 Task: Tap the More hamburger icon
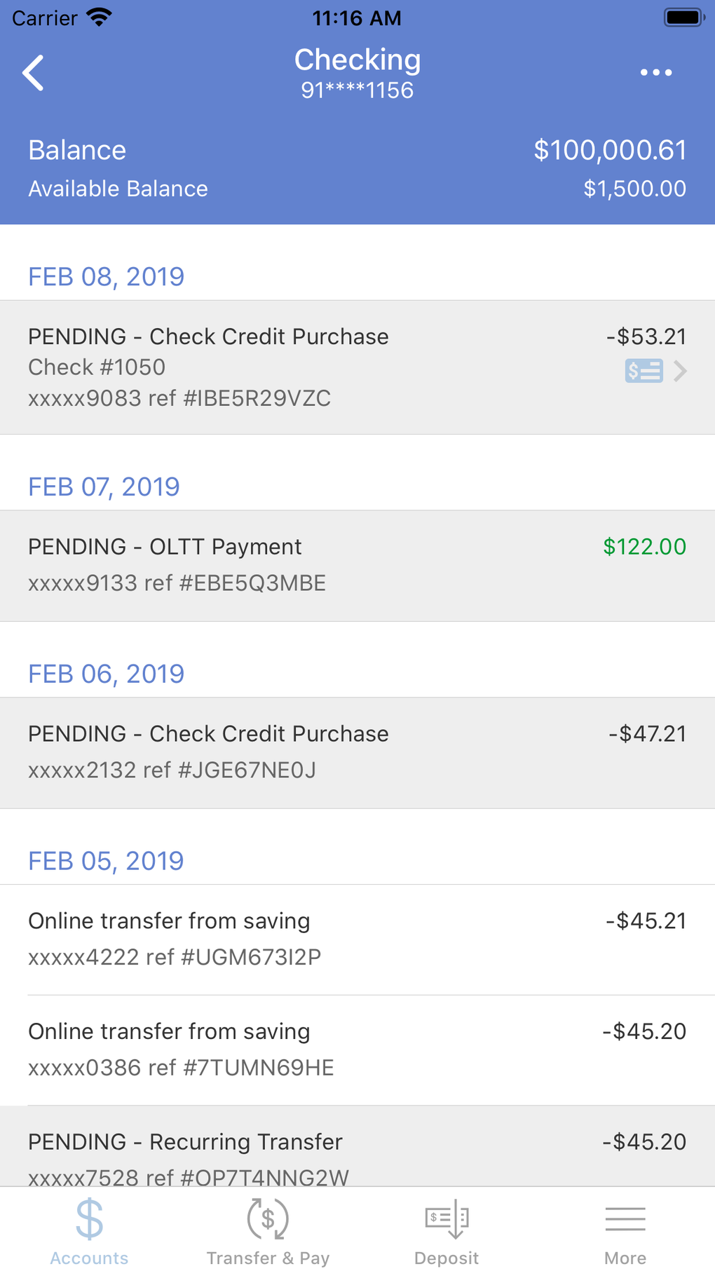coord(625,1220)
